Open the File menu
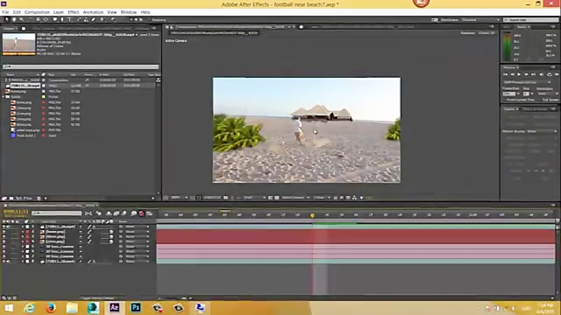Screen dimensions: 561x315 pos(6,12)
